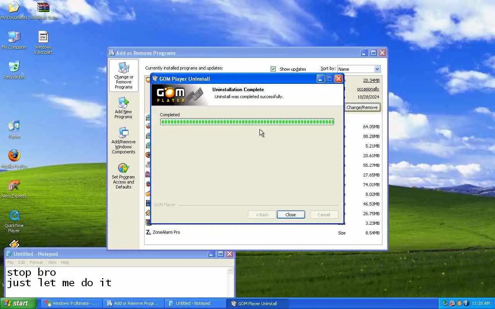Click the GOM Player logo banner
This screenshot has height=309, width=495.
pyautogui.click(x=179, y=95)
